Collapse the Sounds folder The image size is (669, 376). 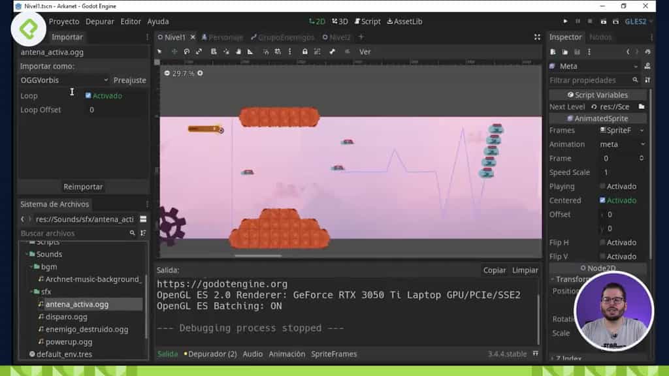point(27,254)
